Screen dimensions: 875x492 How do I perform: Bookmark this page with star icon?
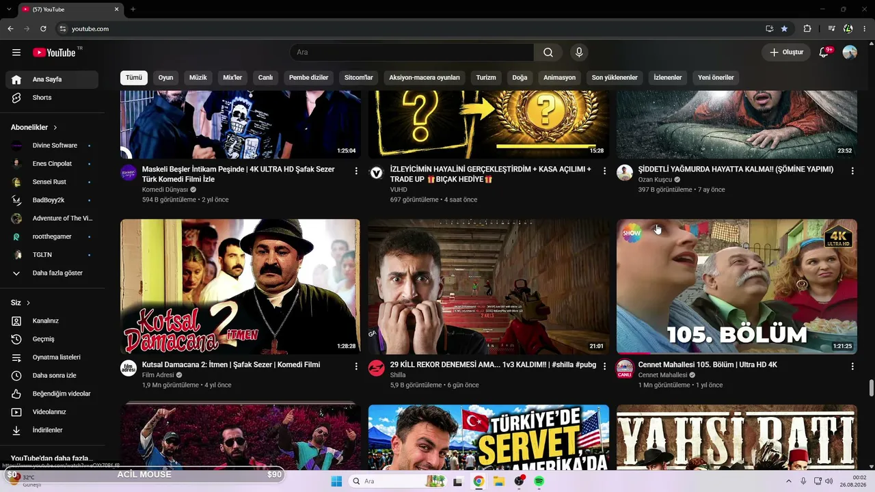(x=784, y=29)
